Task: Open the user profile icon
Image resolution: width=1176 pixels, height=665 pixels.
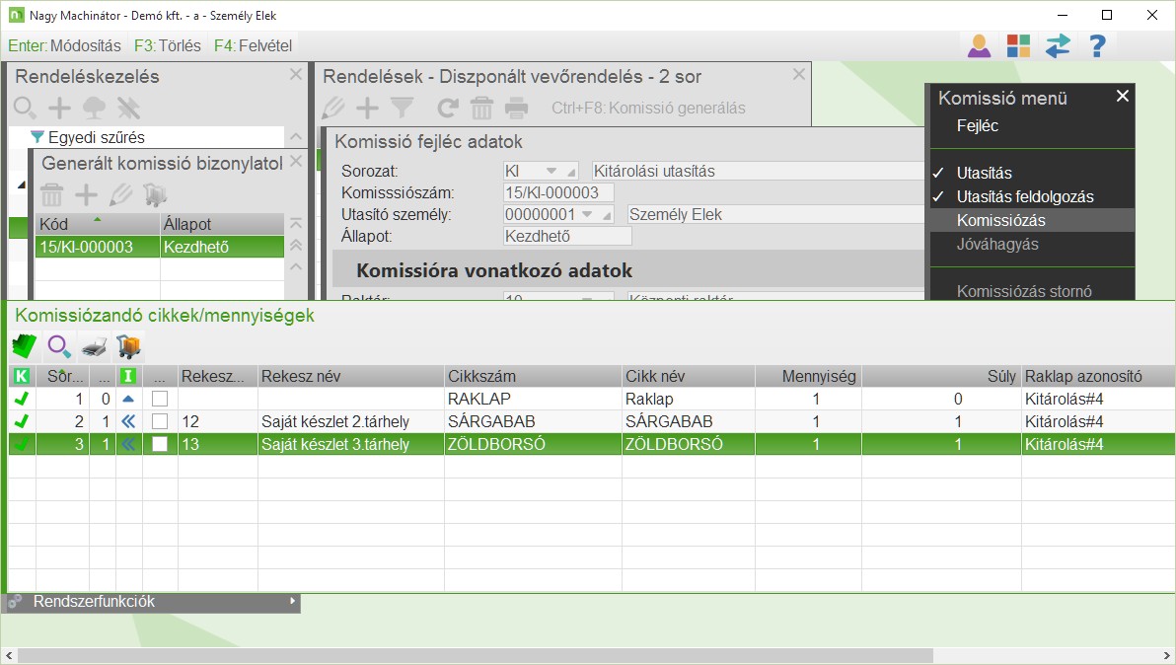Action: pos(979,46)
